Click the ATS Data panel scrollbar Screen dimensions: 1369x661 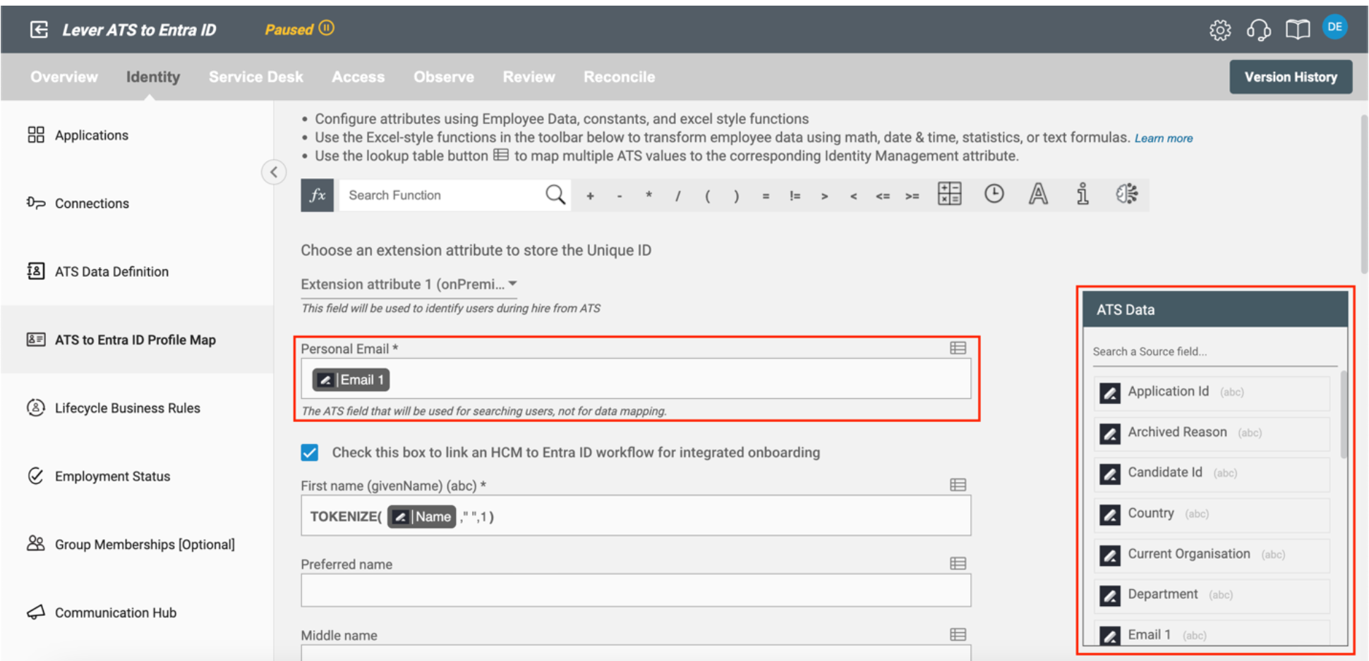point(1343,416)
